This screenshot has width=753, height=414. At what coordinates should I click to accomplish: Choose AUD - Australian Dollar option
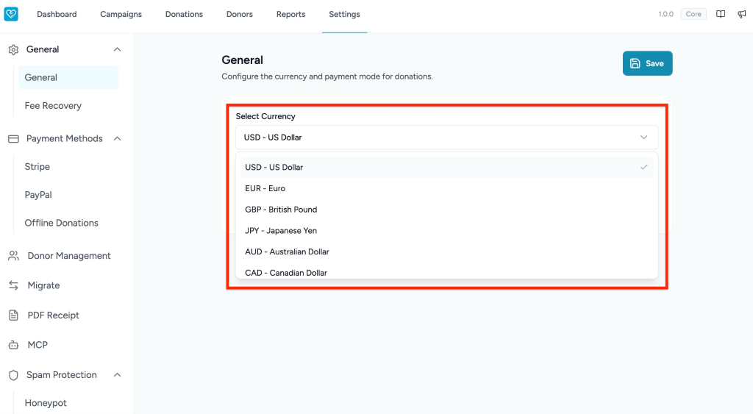pos(446,251)
